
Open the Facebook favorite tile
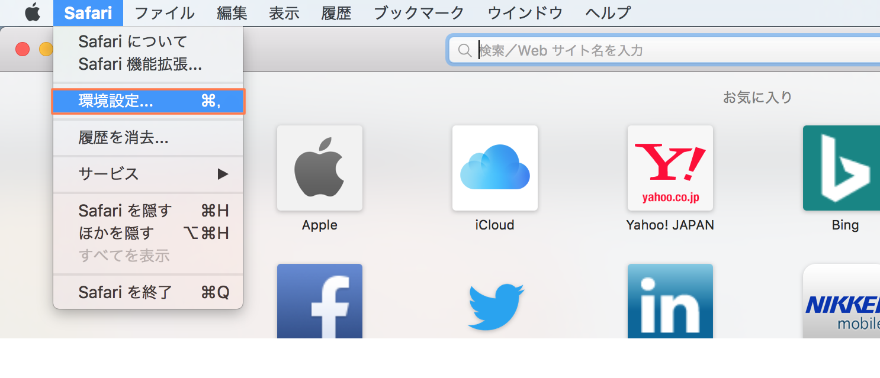point(320,301)
